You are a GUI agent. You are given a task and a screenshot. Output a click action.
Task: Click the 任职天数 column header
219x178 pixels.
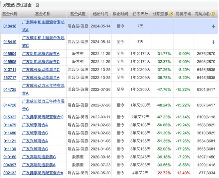tap(140, 14)
